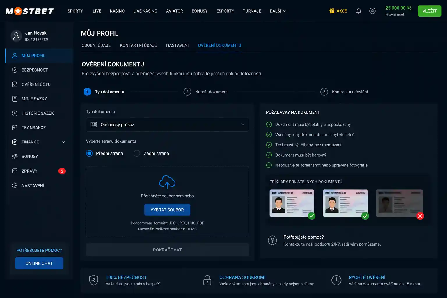This screenshot has height=298, width=447.
Task: Open Transakce sidebar item
Action: pyautogui.click(x=39, y=127)
